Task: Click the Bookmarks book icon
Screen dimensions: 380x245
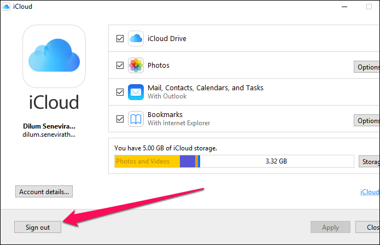Action: pos(136,119)
